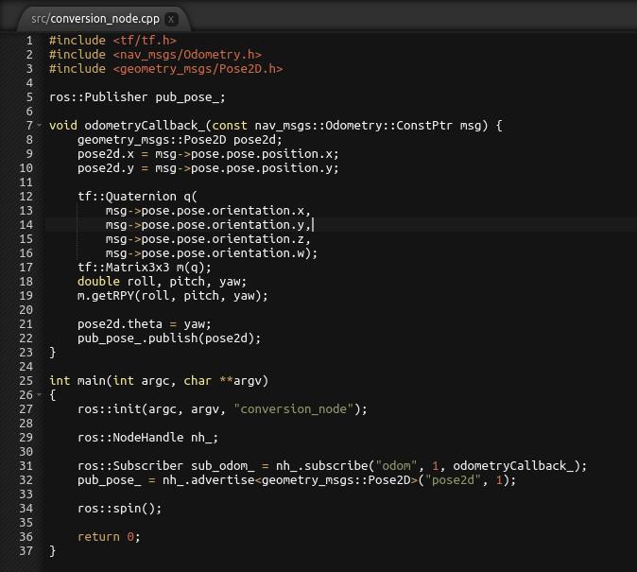637x572 pixels.
Task: Click on 'ros::Publisher pub_pose_;' declaration
Action: [137, 97]
